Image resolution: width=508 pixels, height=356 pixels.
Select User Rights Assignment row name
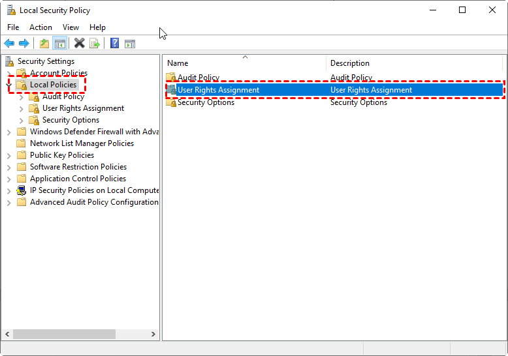(218, 89)
